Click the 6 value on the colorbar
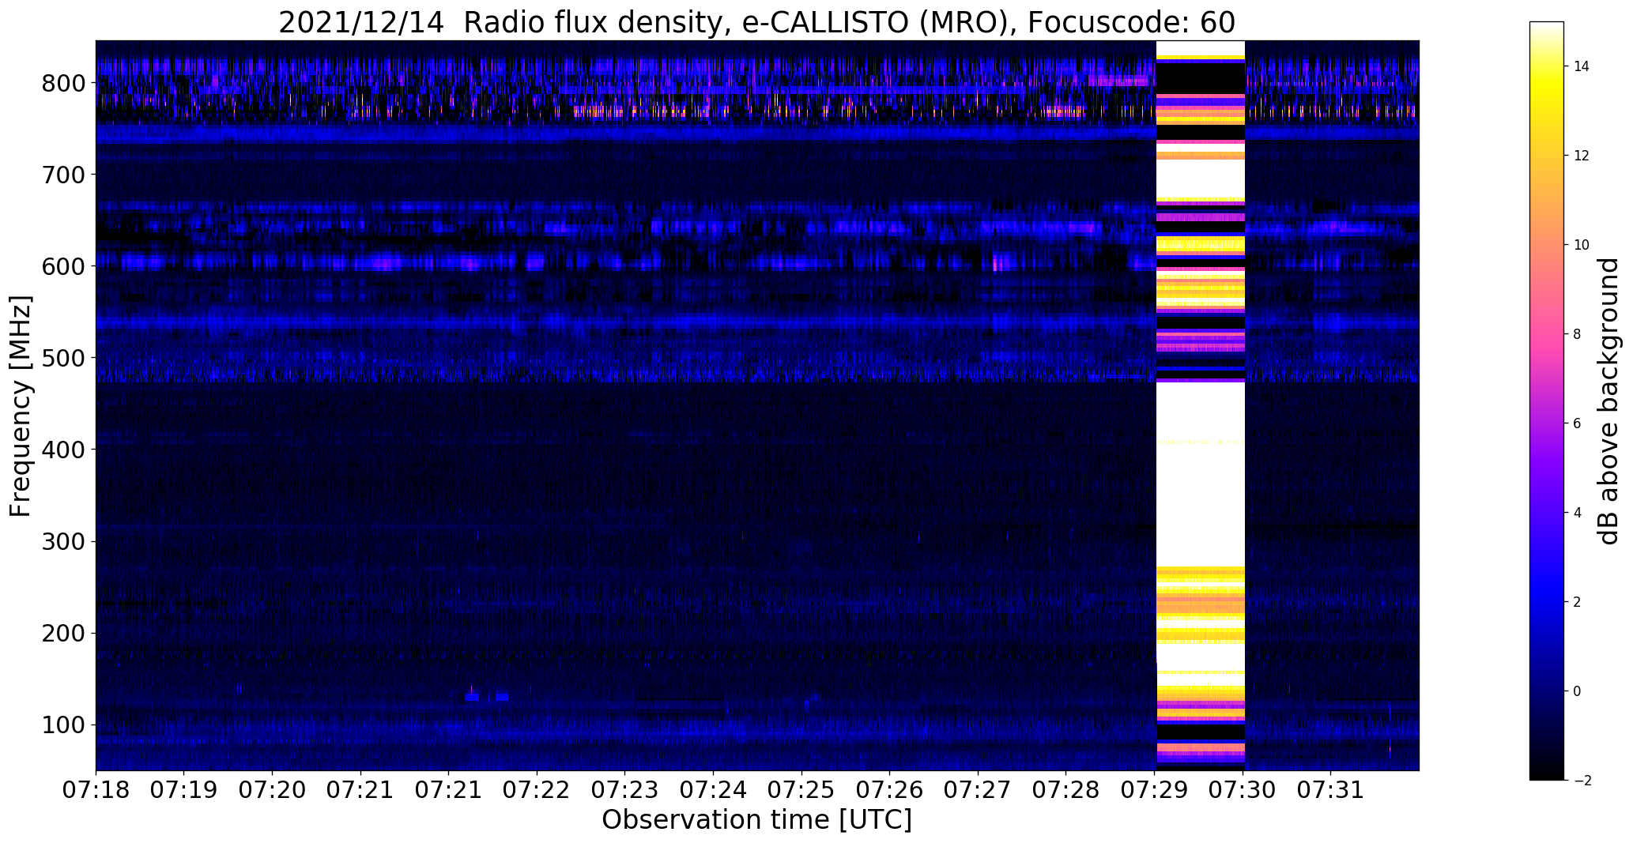The image size is (1633, 843). [1578, 423]
